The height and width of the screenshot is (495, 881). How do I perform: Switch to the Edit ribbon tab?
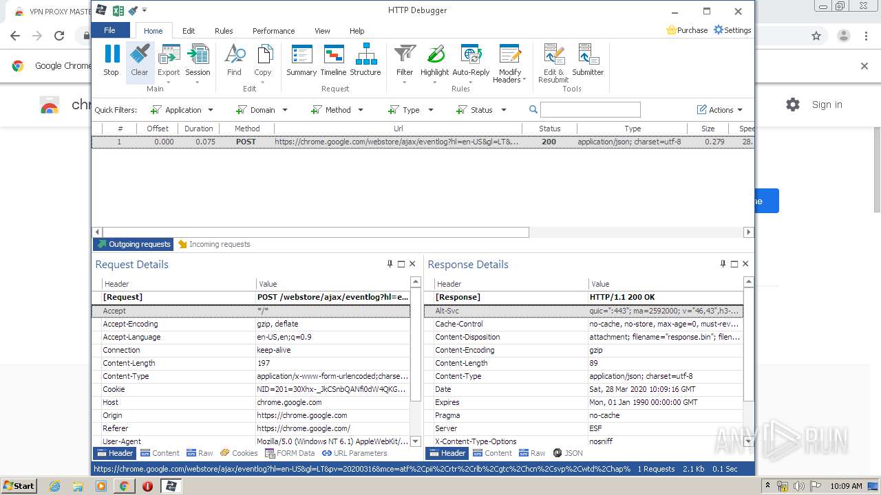pyautogui.click(x=189, y=31)
